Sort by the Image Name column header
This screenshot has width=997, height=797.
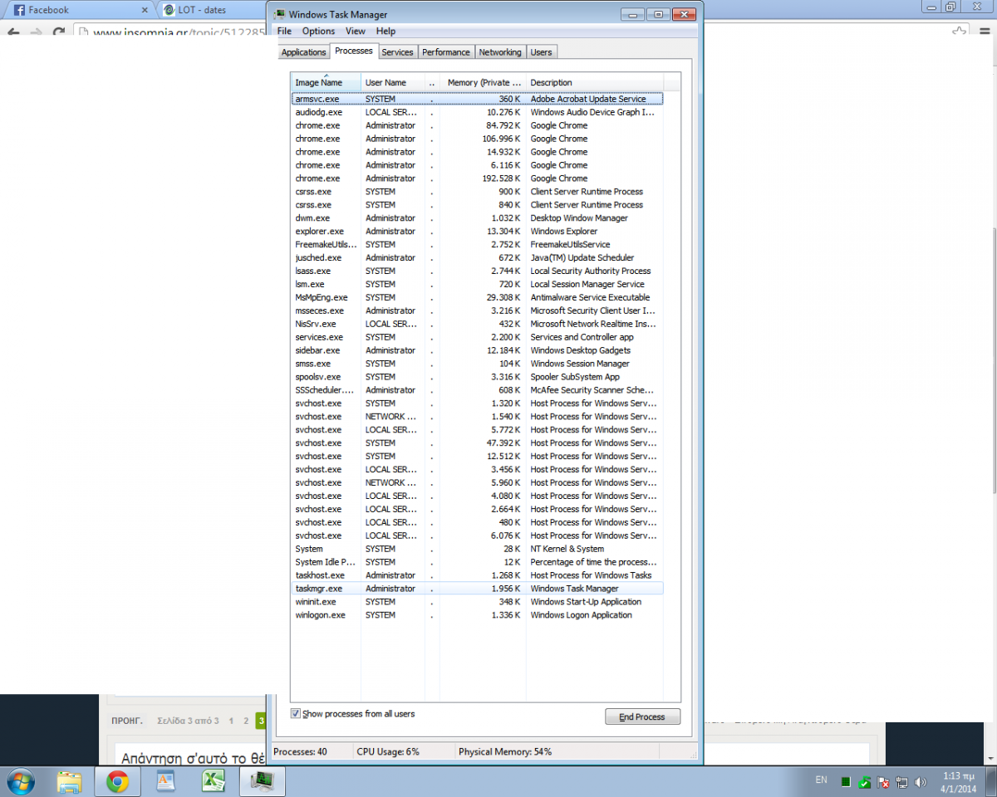326,82
